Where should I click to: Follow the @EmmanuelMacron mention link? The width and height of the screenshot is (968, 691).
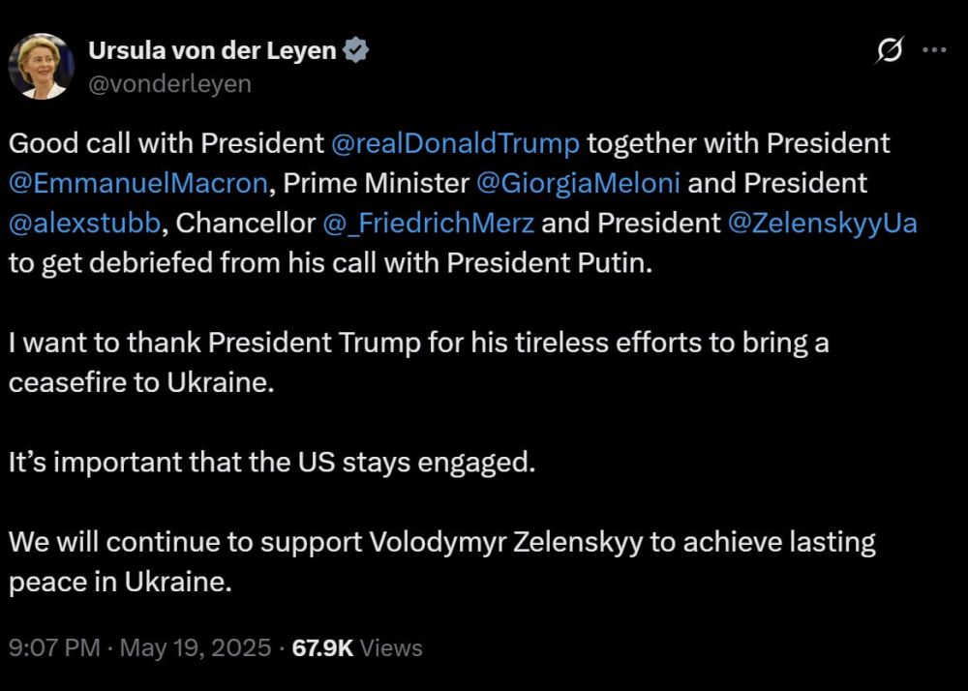click(x=137, y=184)
